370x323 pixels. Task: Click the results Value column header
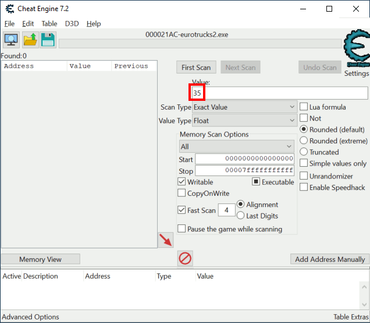[89, 66]
